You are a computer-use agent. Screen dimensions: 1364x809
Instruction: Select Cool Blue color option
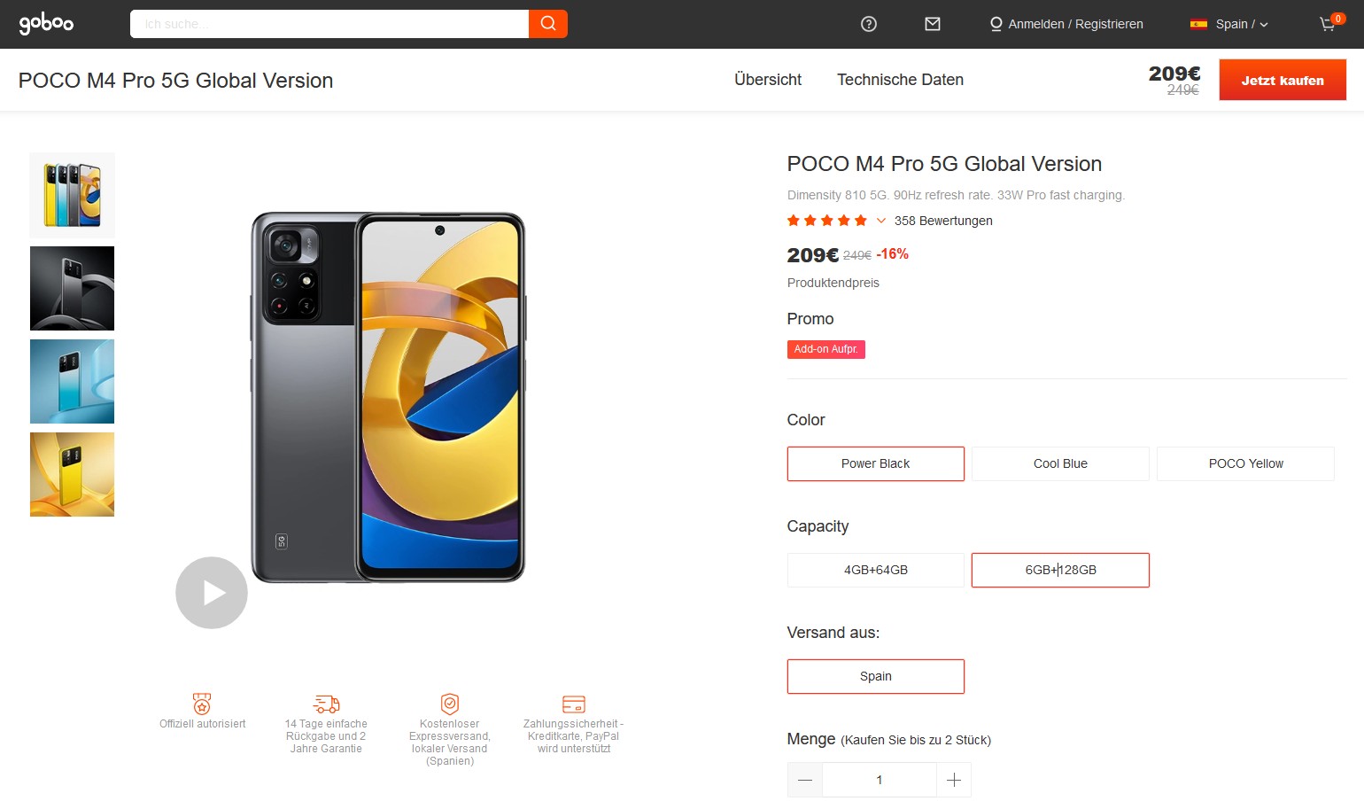[x=1060, y=463]
